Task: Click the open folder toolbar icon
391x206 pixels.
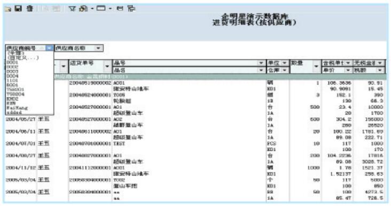Action: pos(8,9)
